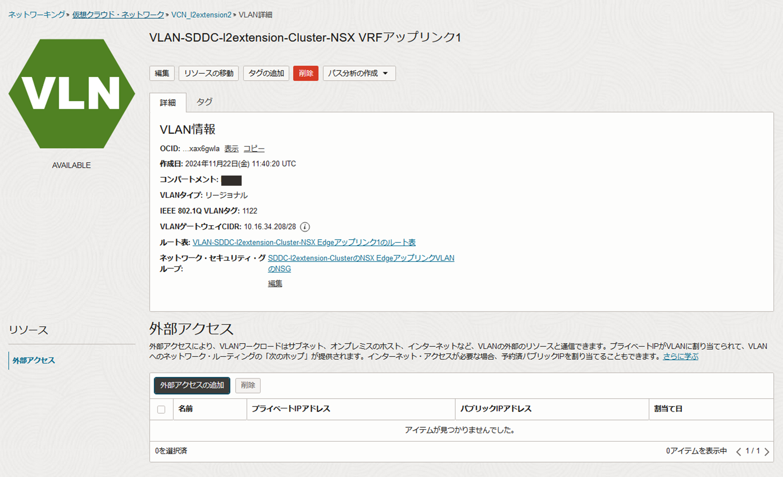The width and height of the screenshot is (783, 477).
Task: Open the 仮想クラウド・ネットワーク breadcrumb link
Action: pos(118,15)
